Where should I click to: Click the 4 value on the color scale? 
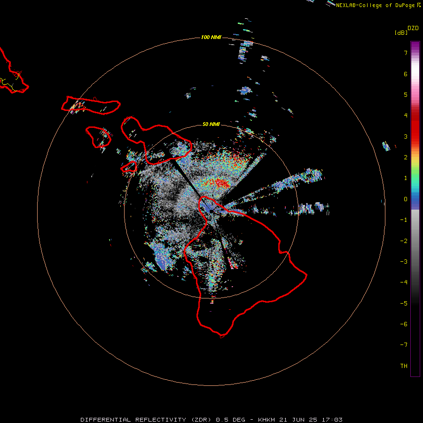(406, 116)
